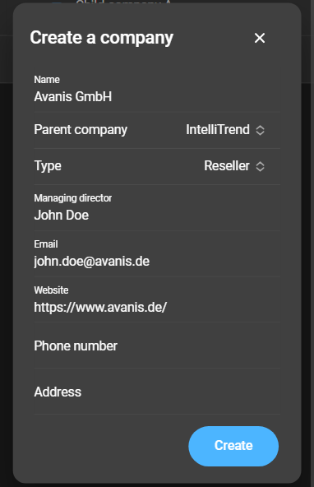Focus the empty Address field
The height and width of the screenshot is (487, 314).
coord(157,392)
